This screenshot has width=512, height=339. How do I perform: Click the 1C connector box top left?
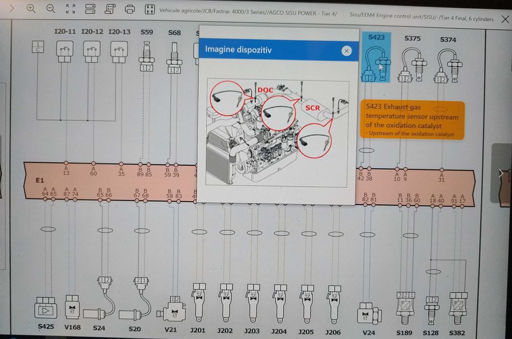pos(38,47)
